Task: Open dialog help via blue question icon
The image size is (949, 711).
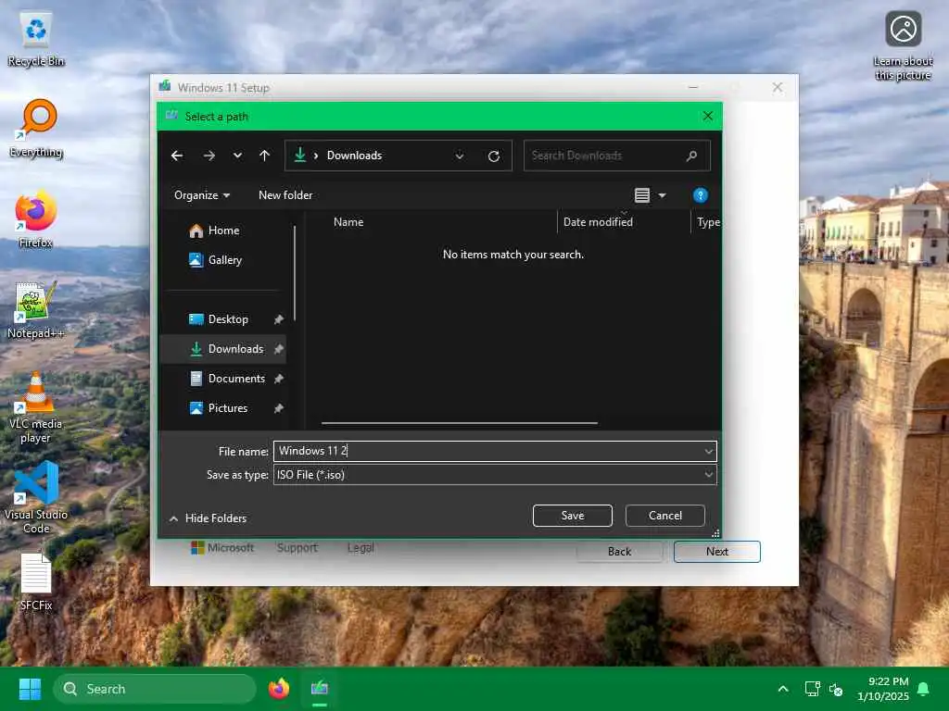Action: (x=701, y=195)
